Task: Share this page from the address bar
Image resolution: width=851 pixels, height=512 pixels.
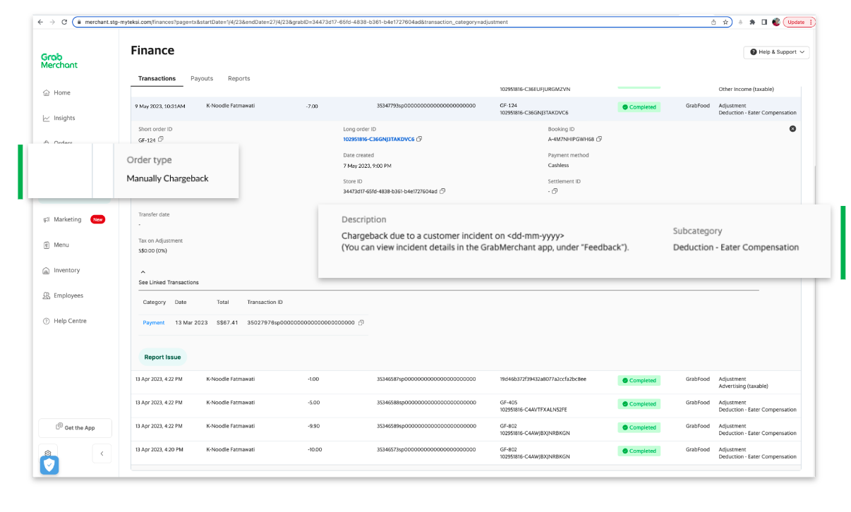Action: tap(714, 22)
